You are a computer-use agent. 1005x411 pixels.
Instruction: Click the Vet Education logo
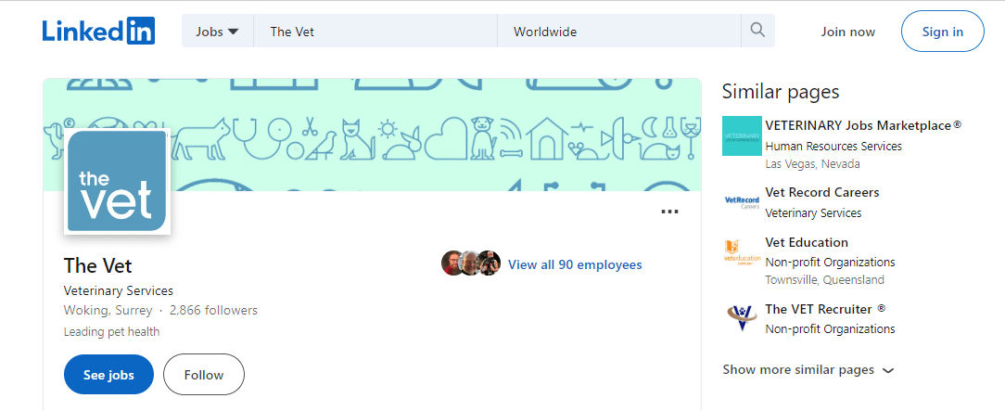tap(742, 252)
